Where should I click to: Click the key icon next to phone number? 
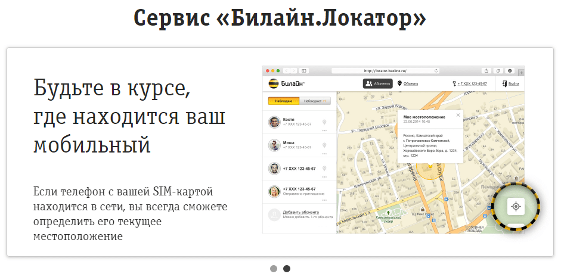coord(454,83)
